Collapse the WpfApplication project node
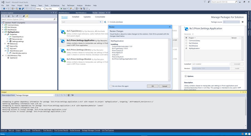This screenshot has width=251, height=136. (x=3, y=32)
